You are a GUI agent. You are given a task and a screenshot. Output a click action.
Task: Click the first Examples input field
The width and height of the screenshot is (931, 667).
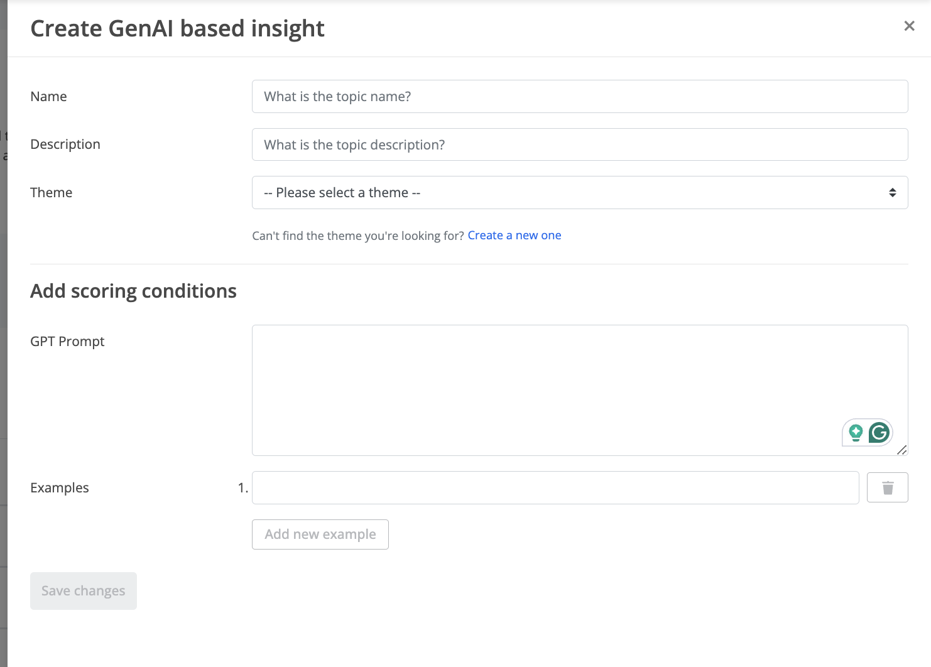coord(555,487)
